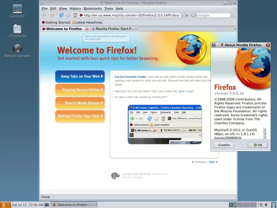Close the Welcome to Firefox tab
The image size is (277, 208).
(x=87, y=29)
